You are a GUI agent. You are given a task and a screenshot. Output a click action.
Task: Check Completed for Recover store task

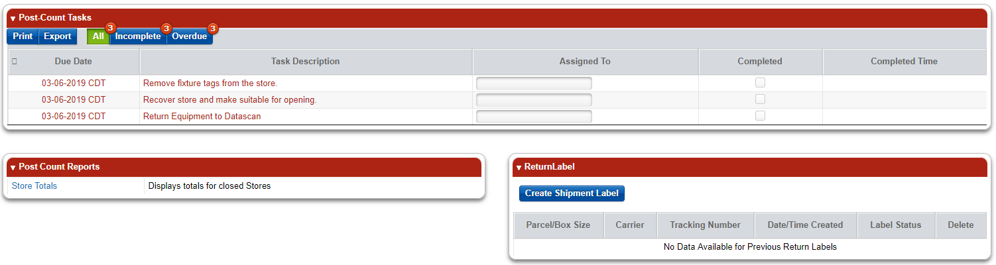[x=761, y=99]
